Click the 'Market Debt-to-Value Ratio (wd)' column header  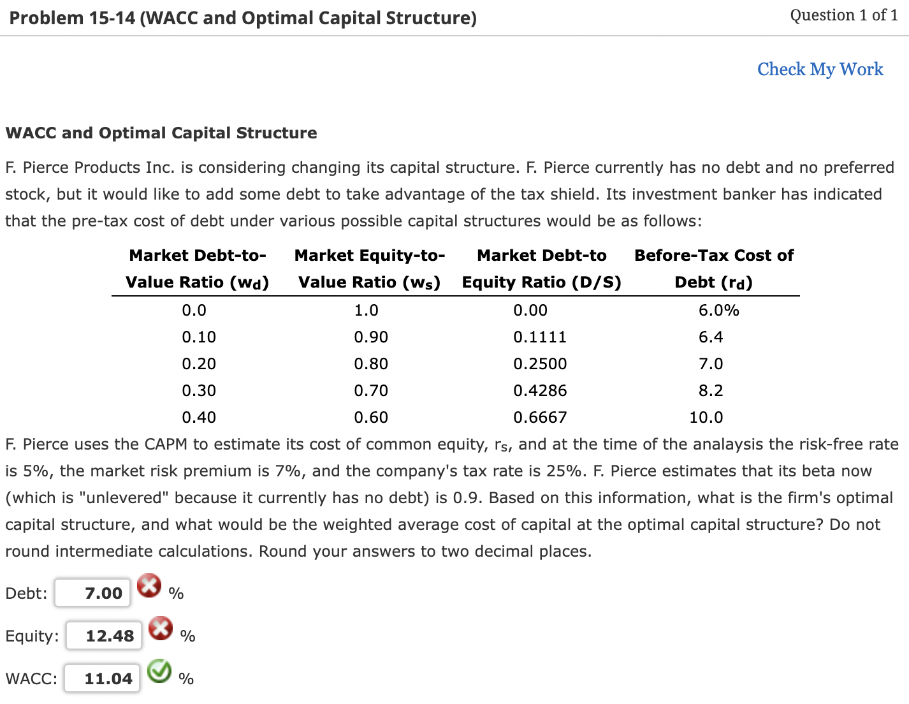tap(198, 268)
